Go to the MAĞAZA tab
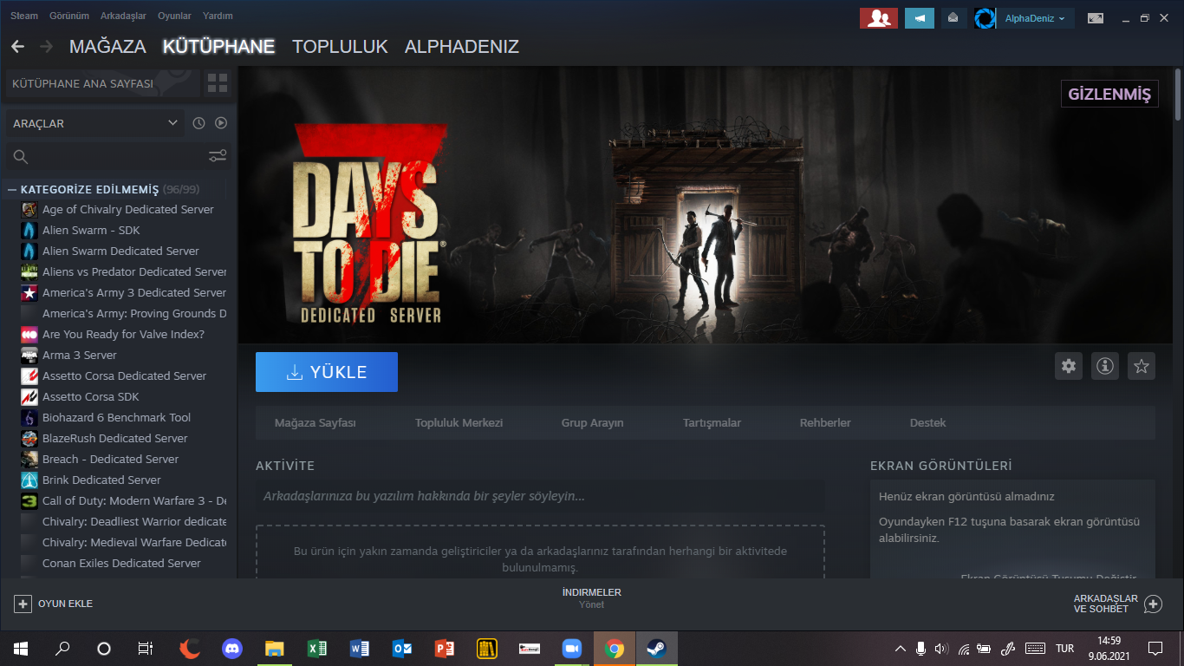This screenshot has width=1184, height=666. pyautogui.click(x=107, y=47)
